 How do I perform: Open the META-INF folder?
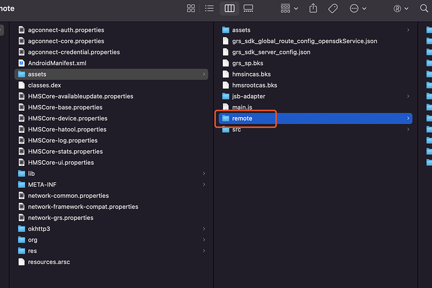[x=42, y=185]
